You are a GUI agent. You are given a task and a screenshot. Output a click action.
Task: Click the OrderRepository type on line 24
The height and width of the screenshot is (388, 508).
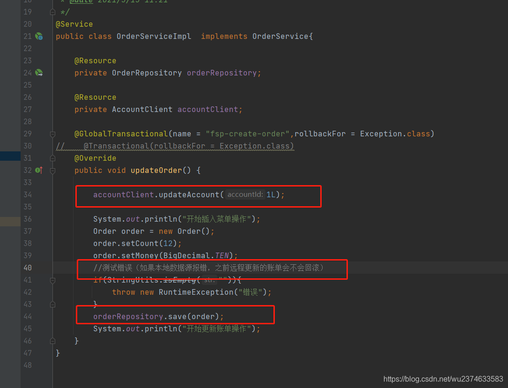(x=147, y=73)
